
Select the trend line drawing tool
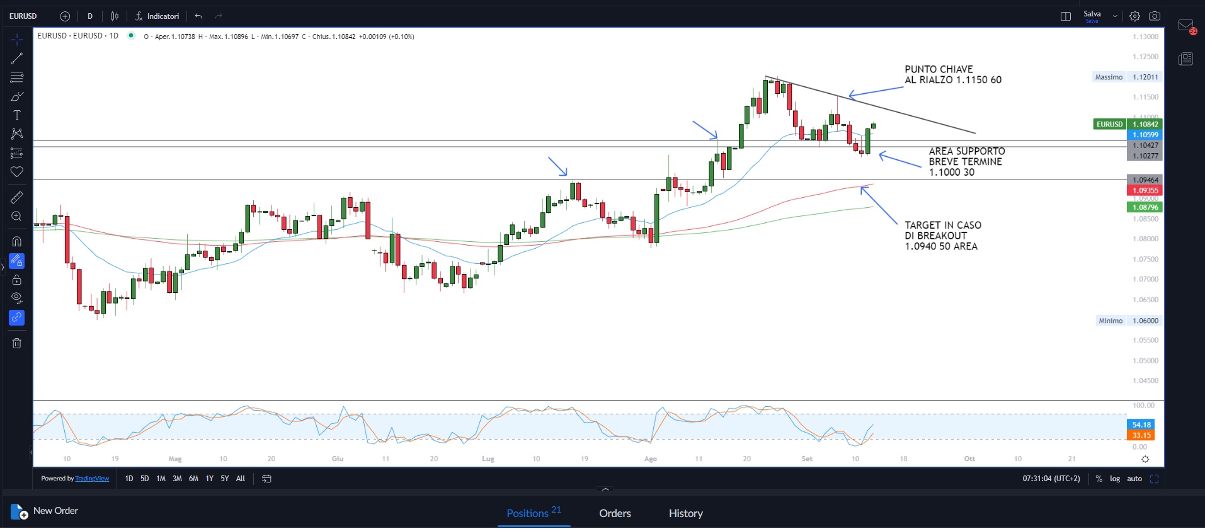coord(17,59)
